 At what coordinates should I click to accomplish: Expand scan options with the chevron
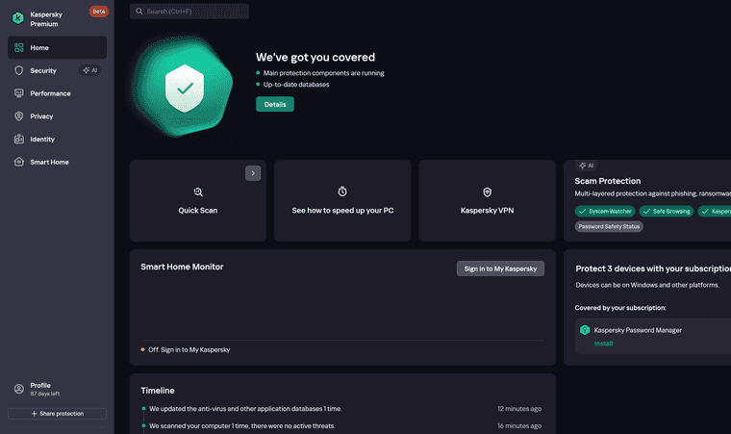click(x=253, y=173)
